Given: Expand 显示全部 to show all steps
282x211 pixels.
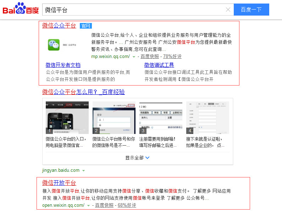Looking at the screenshot, I should coord(137,158).
